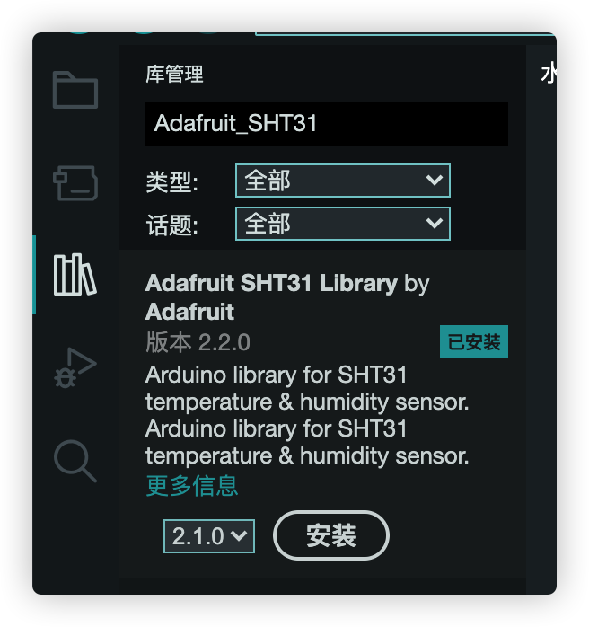
Task: Click the 安装 install button
Action: coord(331,535)
